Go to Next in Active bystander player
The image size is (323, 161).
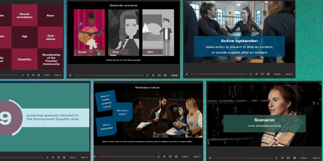point(289,74)
